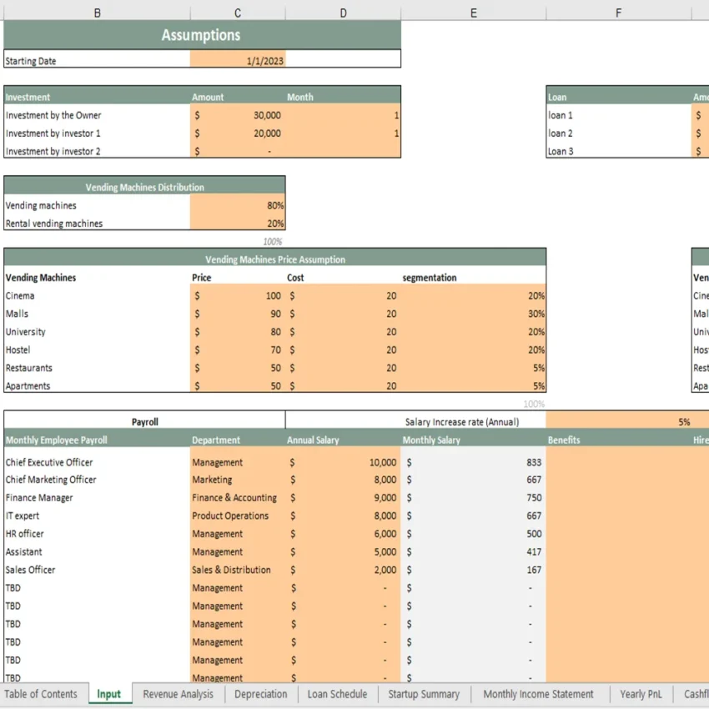Open the Yearly PnL sheet tab
This screenshot has height=709, width=709.
[x=641, y=693]
